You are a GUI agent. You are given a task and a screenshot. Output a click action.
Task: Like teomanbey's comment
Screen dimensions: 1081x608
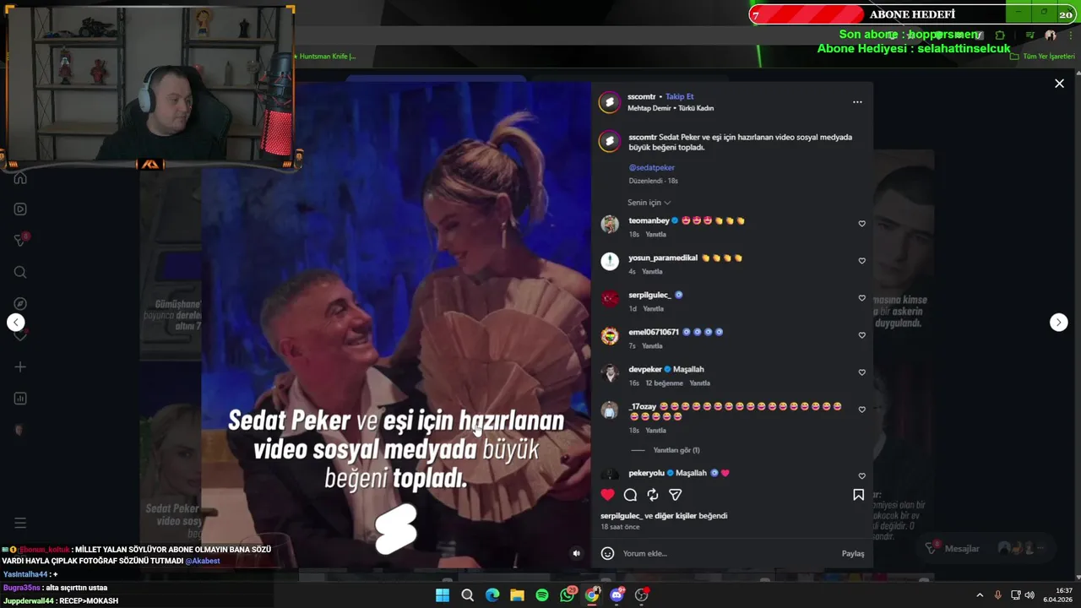[861, 224]
